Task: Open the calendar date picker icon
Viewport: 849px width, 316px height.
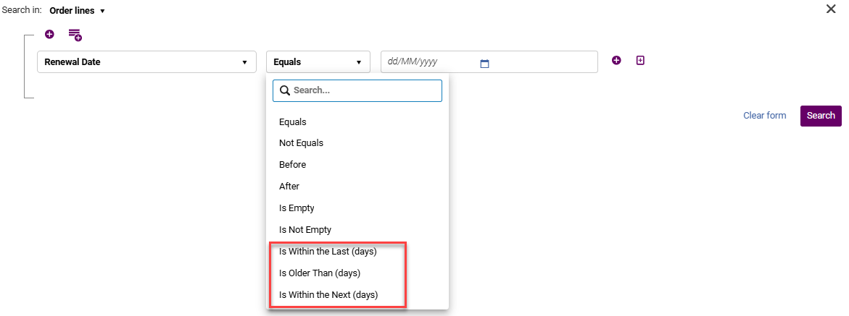Action: (485, 63)
